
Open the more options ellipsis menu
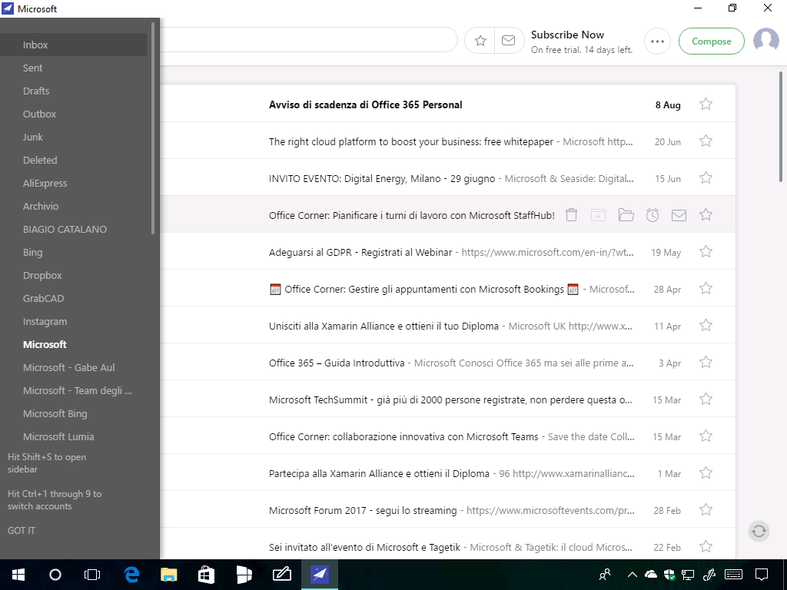coord(658,41)
